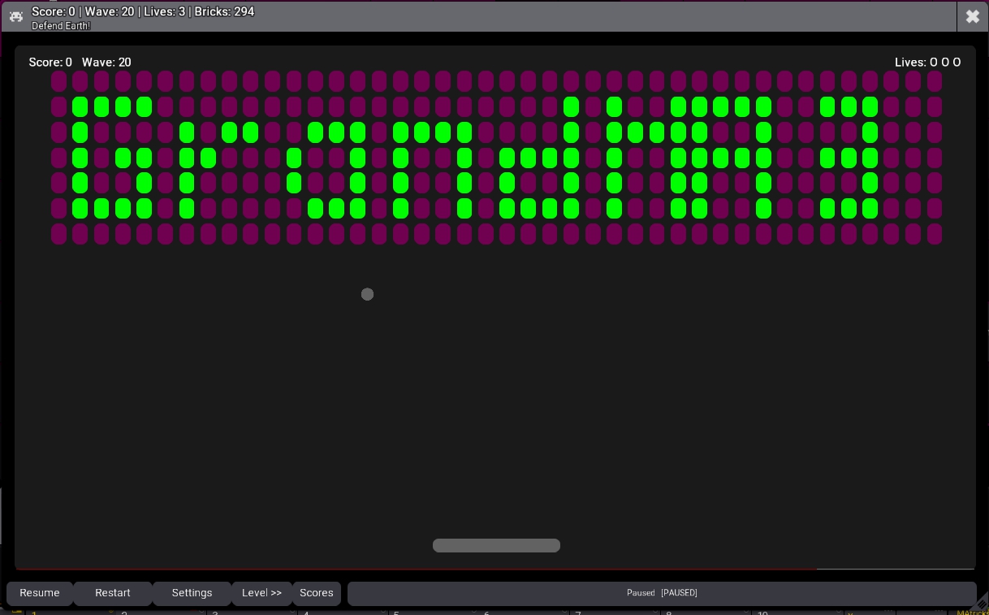
Task: Click the Paused status bar
Action: coord(661,593)
